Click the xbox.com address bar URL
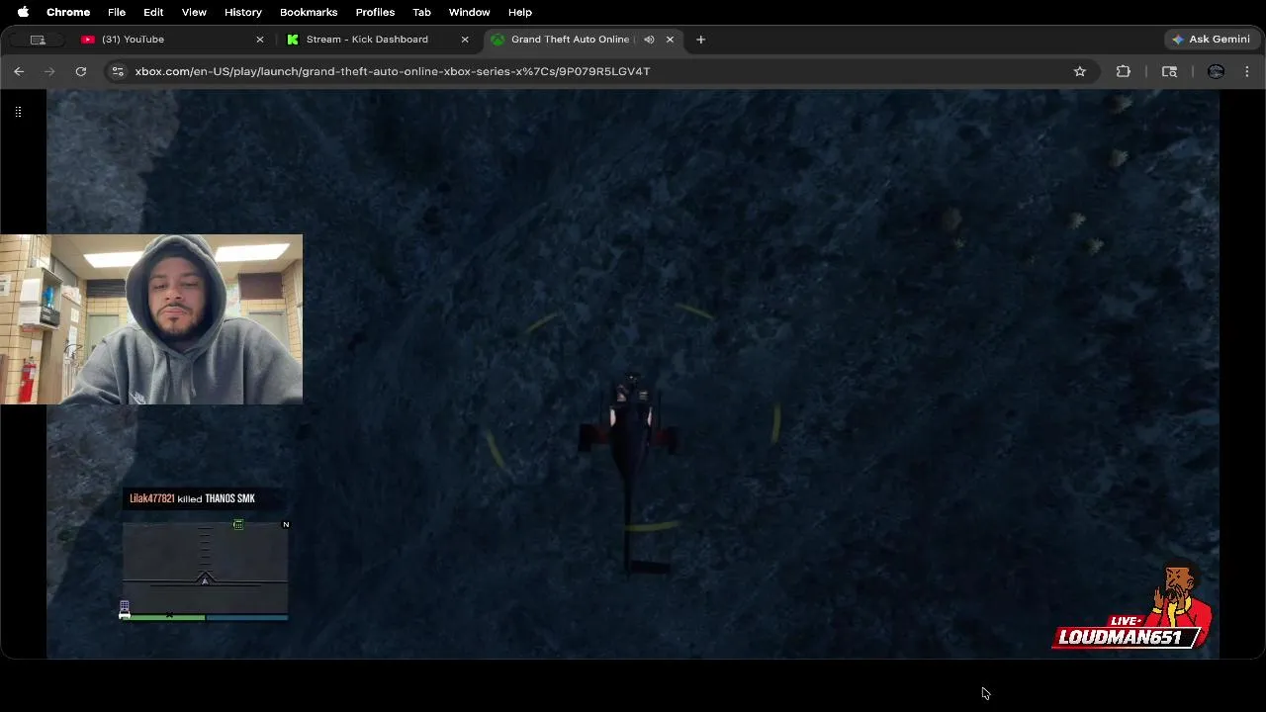 393,71
